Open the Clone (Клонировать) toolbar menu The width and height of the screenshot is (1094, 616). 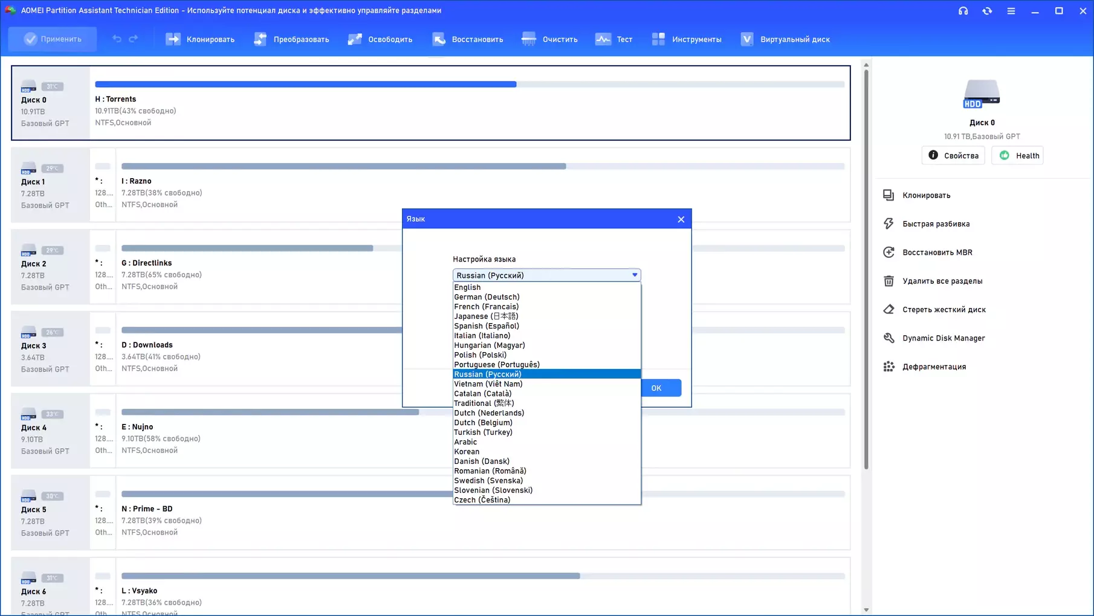point(200,39)
